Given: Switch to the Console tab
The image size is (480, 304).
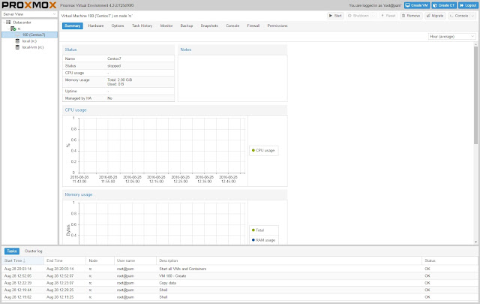Looking at the screenshot, I should 232,26.
